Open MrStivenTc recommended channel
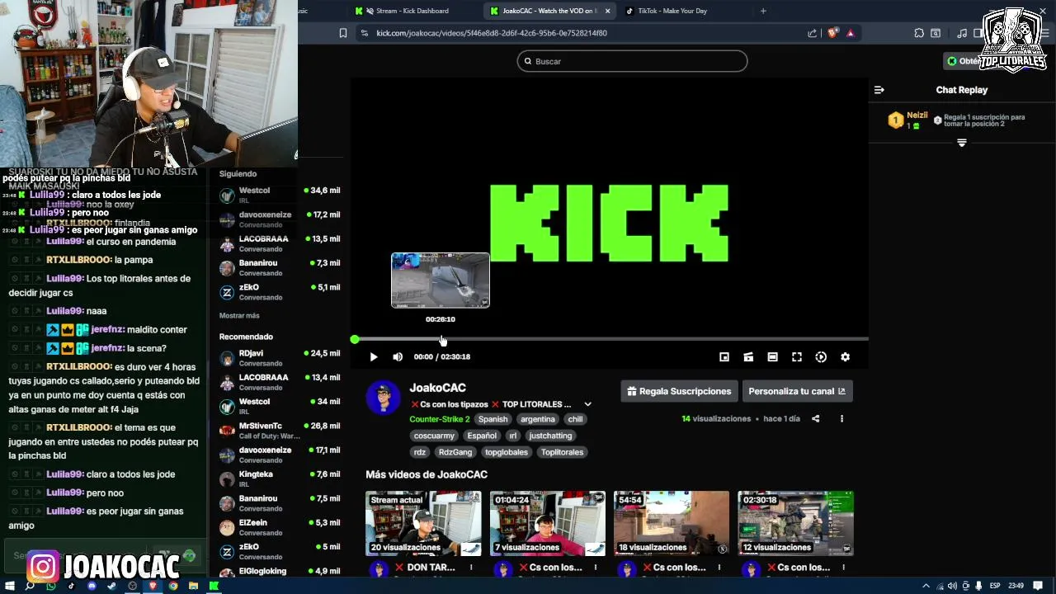The width and height of the screenshot is (1056, 594). click(279, 431)
